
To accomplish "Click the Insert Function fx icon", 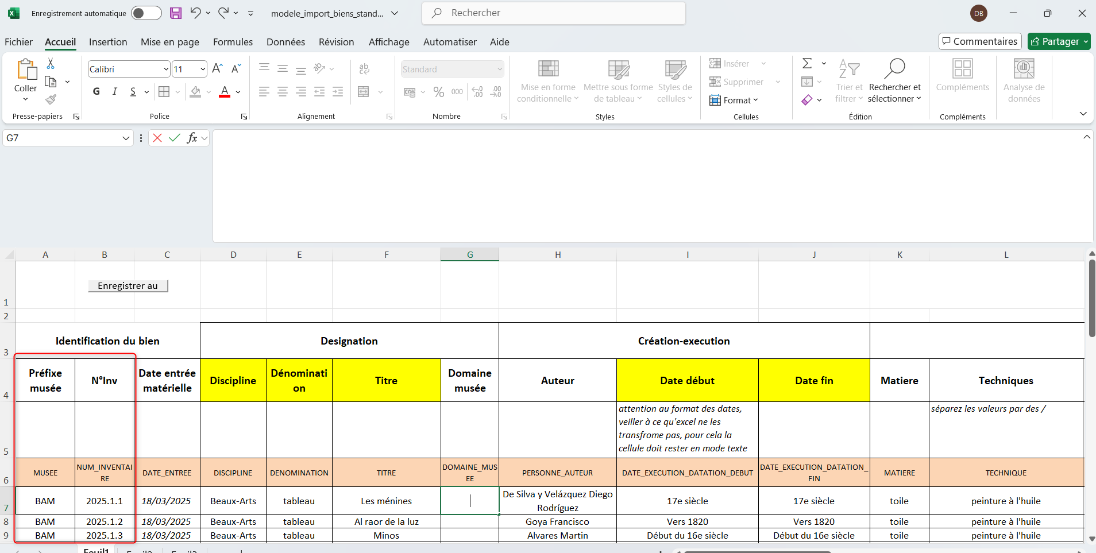I will pos(192,138).
